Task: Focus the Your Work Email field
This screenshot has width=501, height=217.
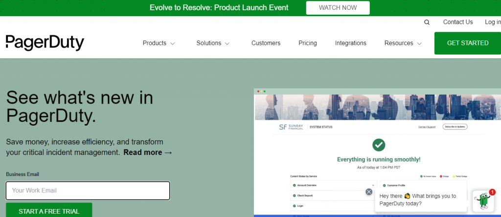Action: pyautogui.click(x=88, y=191)
